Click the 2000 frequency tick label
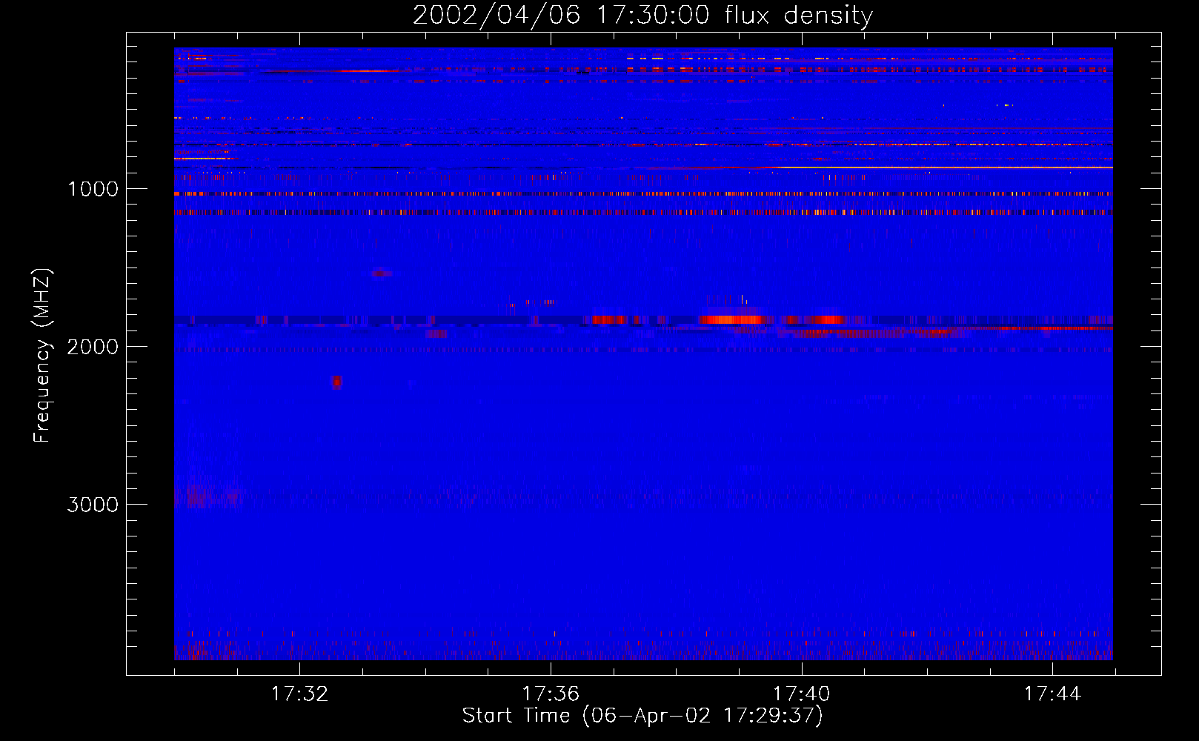The image size is (1199, 741). [x=93, y=347]
